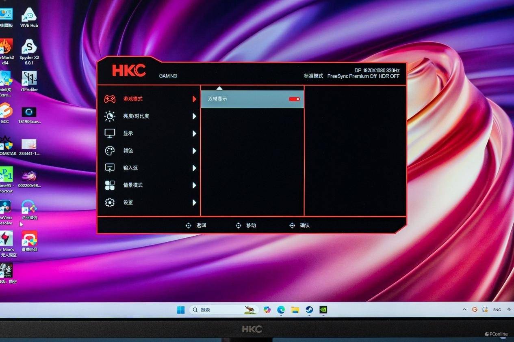Screen dimensions: 514x342
Task: Click the monitor 显示 icon
Action: [110, 133]
